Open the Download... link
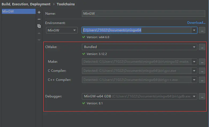 pyautogui.click(x=196, y=23)
